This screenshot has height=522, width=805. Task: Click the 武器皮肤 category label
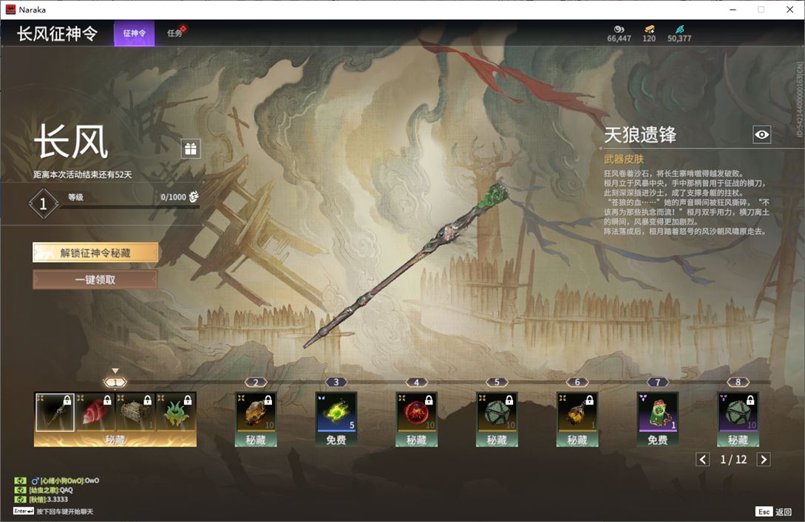[624, 159]
